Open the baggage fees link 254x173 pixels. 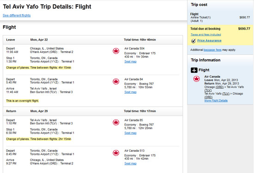[212, 50]
